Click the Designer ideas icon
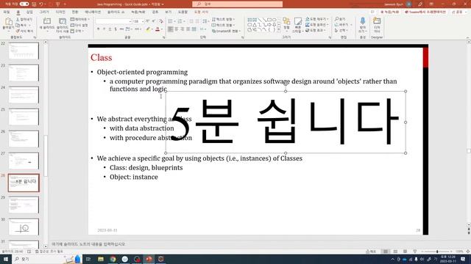The width and height of the screenshot is (471, 264). (x=377, y=21)
